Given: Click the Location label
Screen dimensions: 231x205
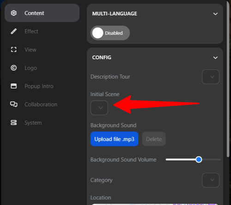Looking at the screenshot, I should 101,198.
